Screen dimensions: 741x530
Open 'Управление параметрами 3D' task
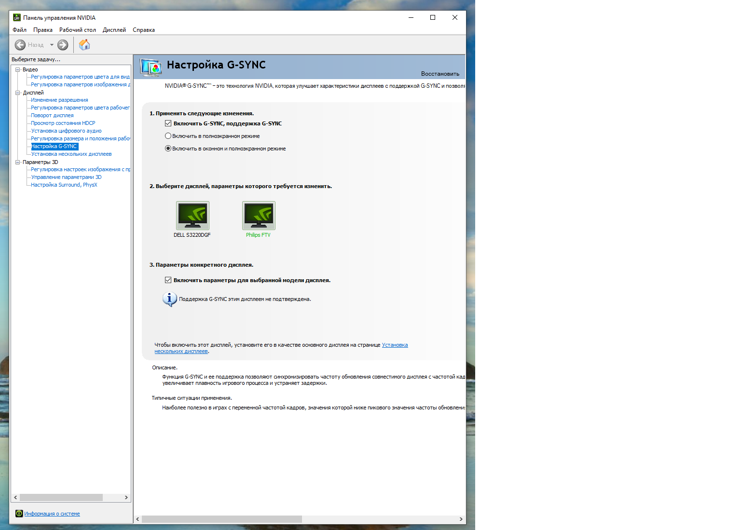(66, 177)
